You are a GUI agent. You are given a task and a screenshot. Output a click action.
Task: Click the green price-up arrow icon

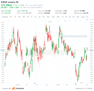(x=11, y=5)
